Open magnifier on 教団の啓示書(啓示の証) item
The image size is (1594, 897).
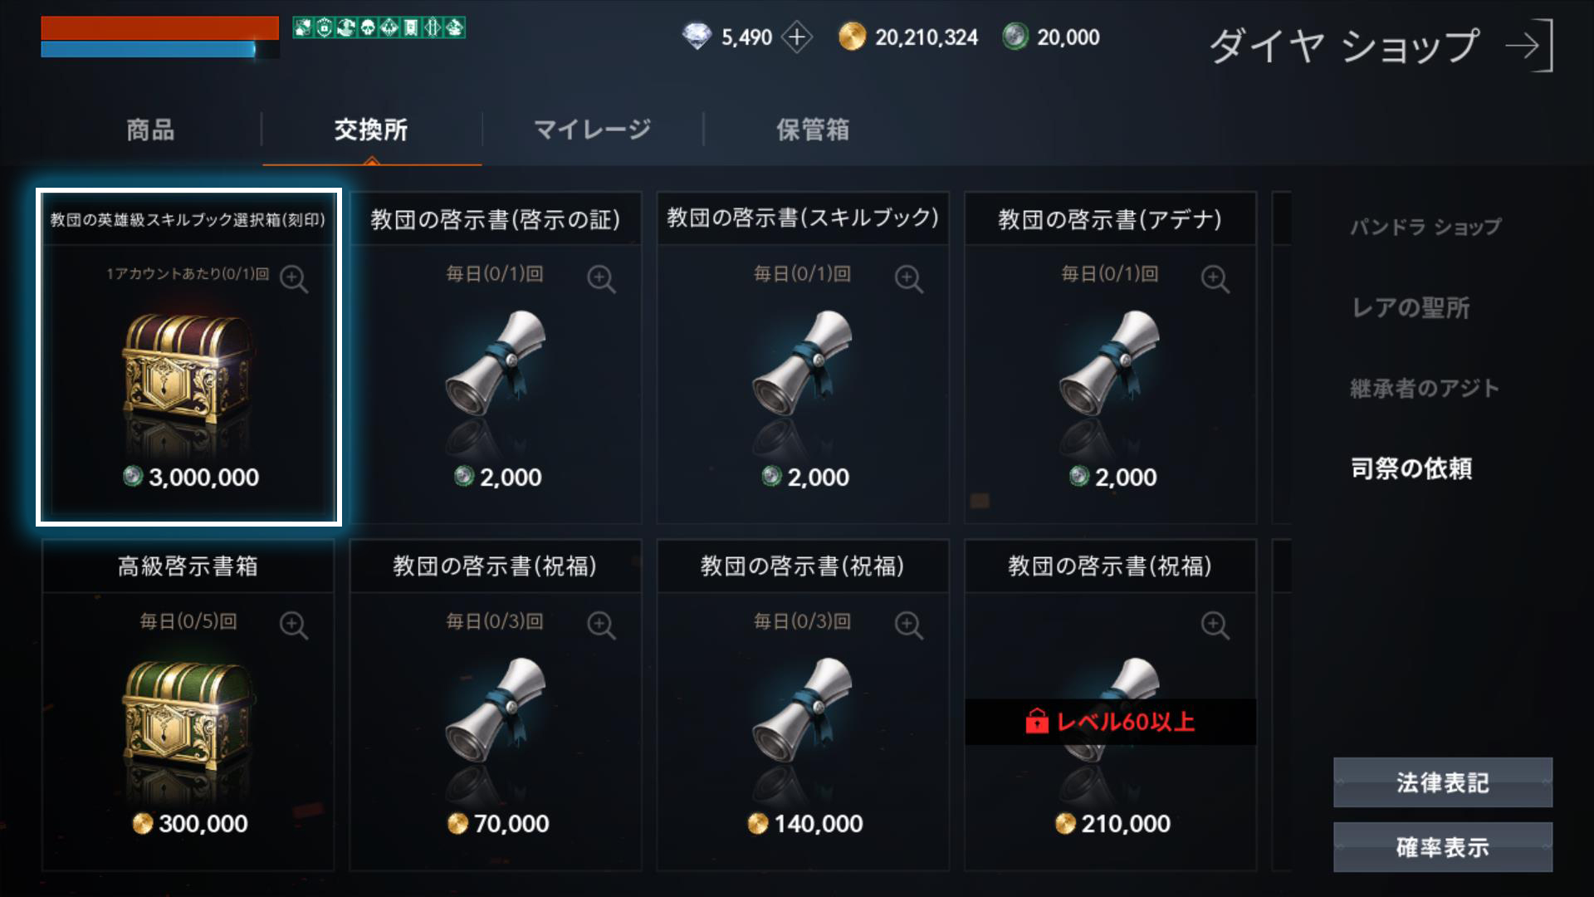tap(601, 278)
